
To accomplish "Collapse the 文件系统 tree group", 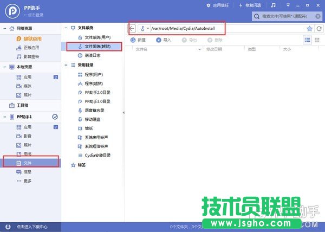I will pyautogui.click(x=66, y=28).
